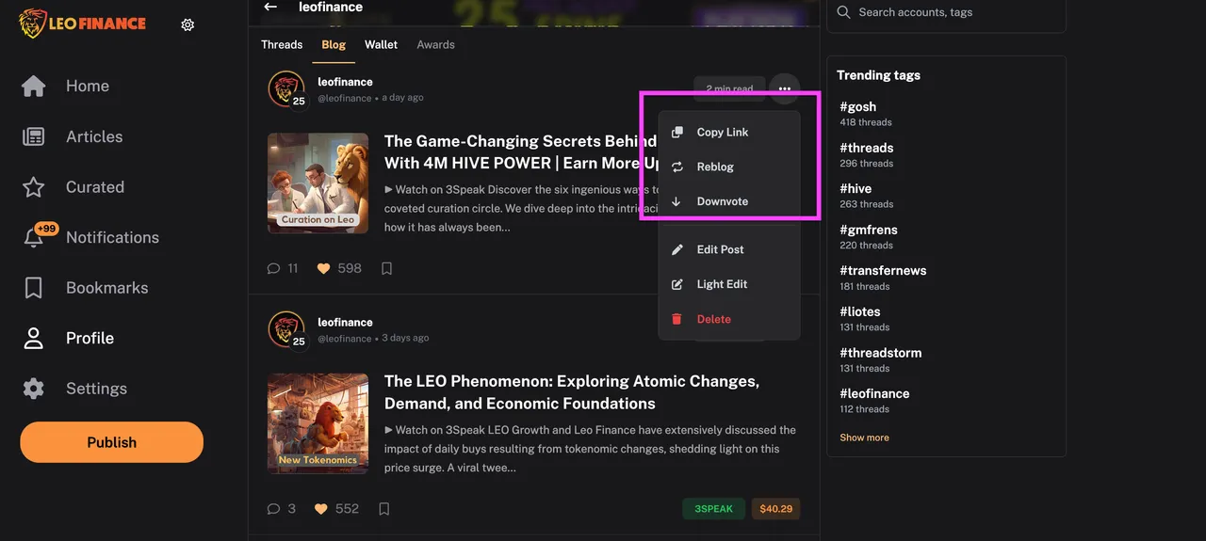This screenshot has width=1206, height=541.
Task: Click the Search accounts, tags field
Action: pyautogui.click(x=946, y=13)
